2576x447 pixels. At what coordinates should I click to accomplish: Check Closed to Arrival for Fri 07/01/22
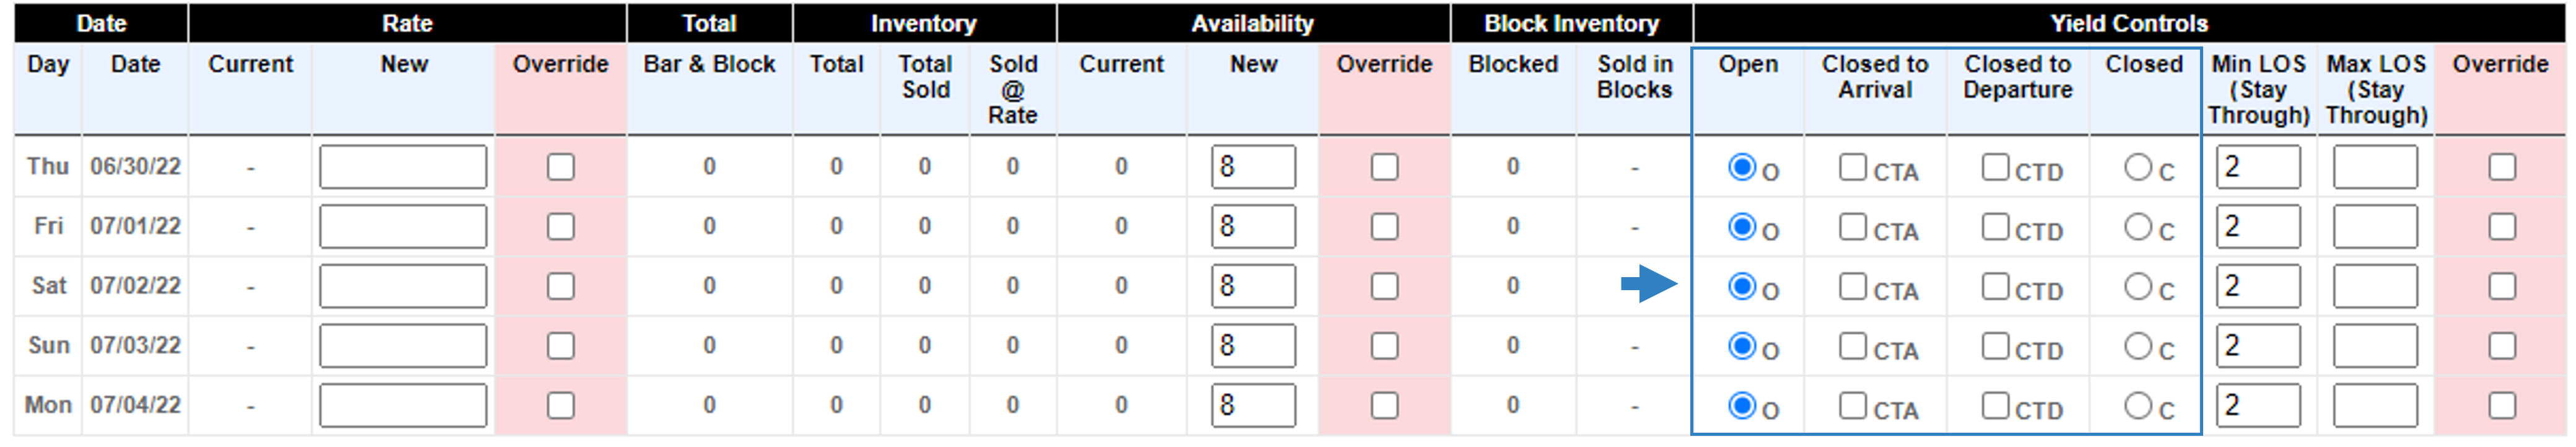click(1852, 227)
